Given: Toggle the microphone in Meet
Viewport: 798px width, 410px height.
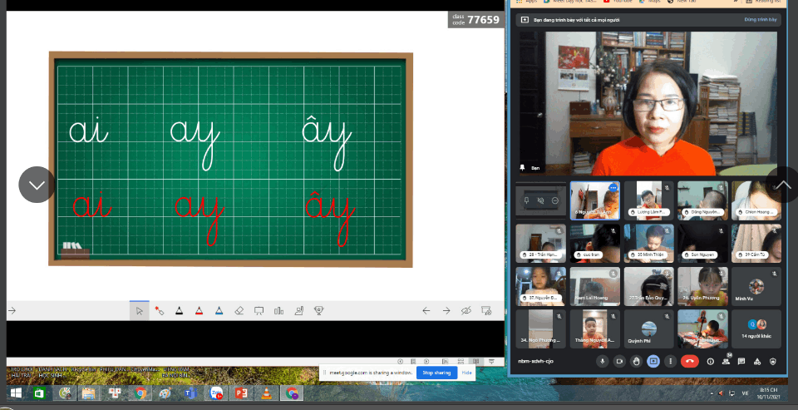Looking at the screenshot, I should click(602, 362).
